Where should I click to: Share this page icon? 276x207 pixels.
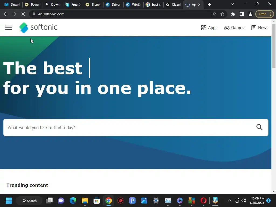[x=214, y=14]
